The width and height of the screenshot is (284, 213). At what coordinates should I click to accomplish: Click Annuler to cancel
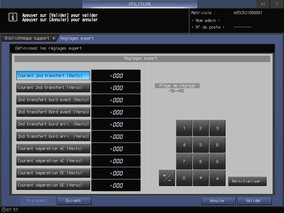pyautogui.click(x=218, y=201)
